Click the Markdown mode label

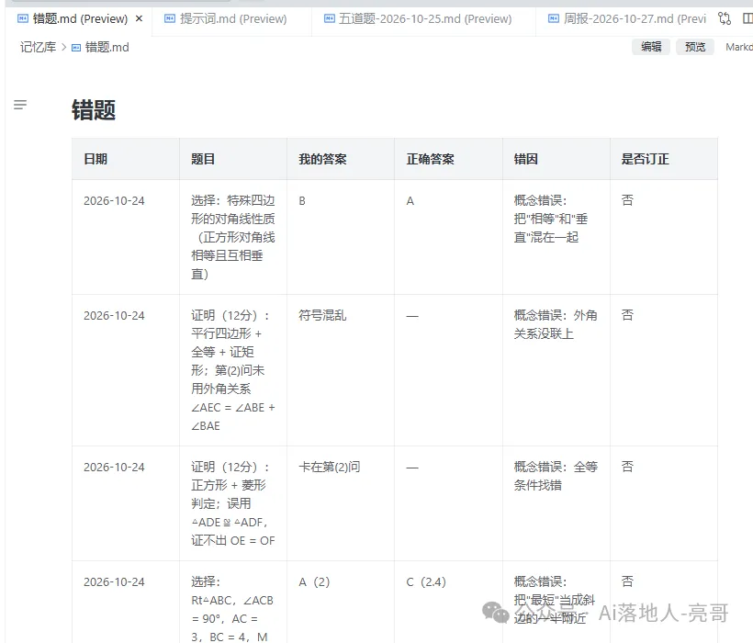pos(739,47)
